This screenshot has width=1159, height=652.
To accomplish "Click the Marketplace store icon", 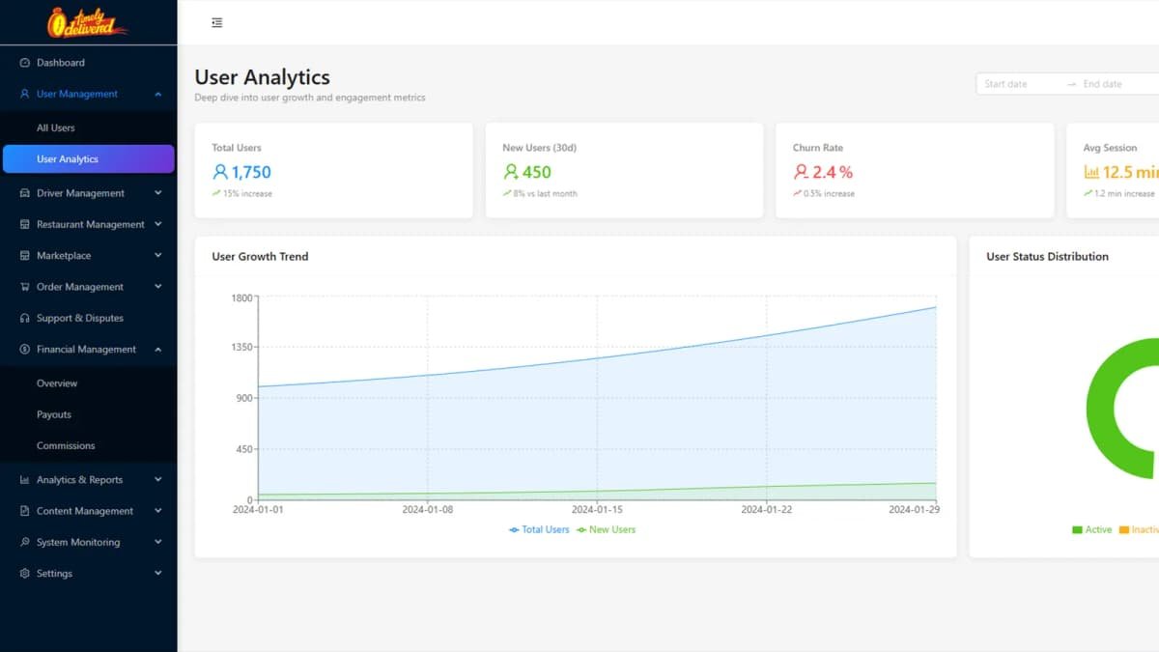I will [x=25, y=256].
